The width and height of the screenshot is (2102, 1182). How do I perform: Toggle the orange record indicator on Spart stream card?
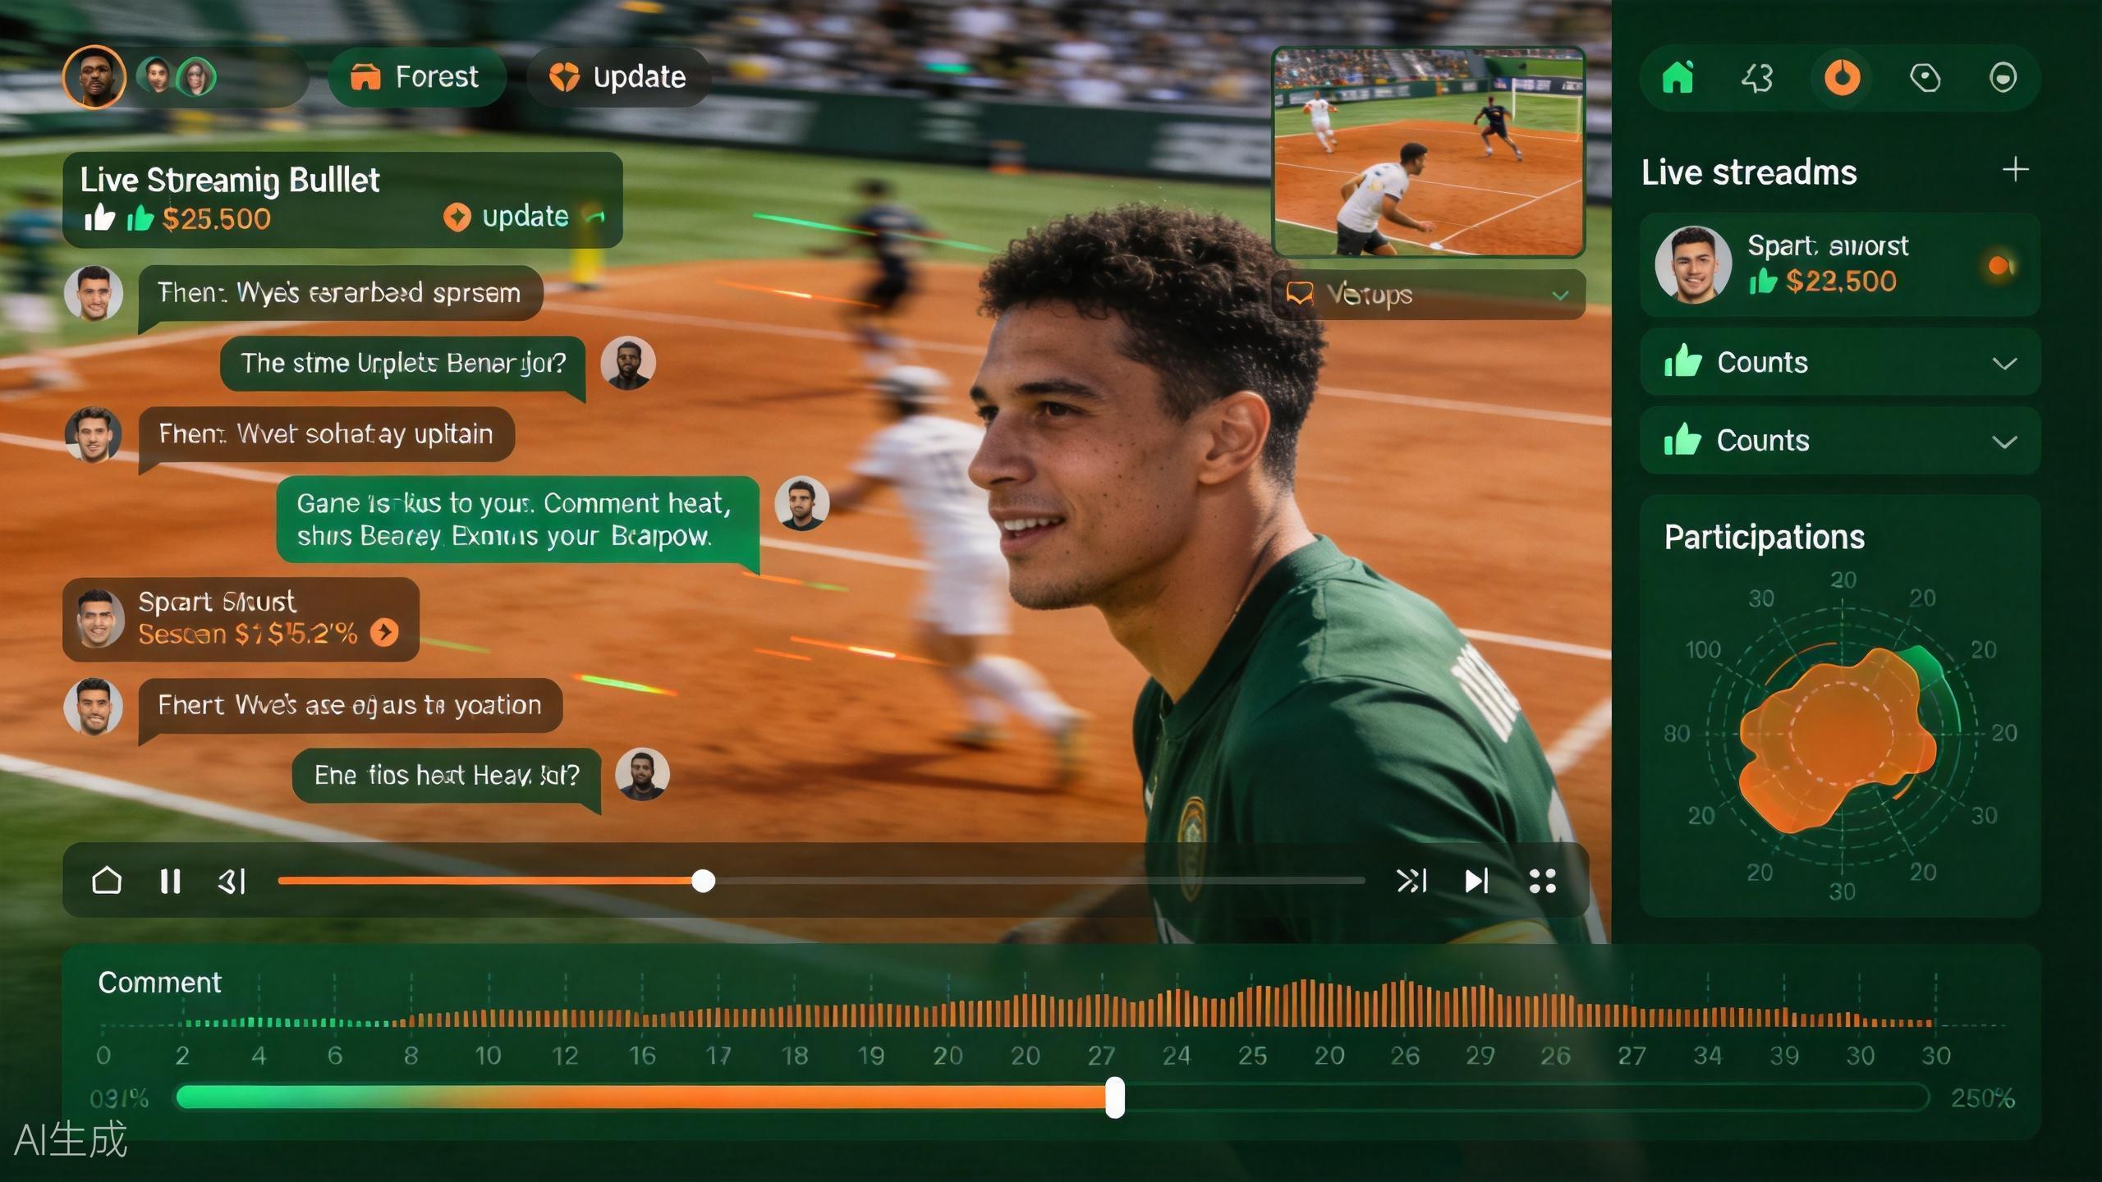(x=2000, y=265)
